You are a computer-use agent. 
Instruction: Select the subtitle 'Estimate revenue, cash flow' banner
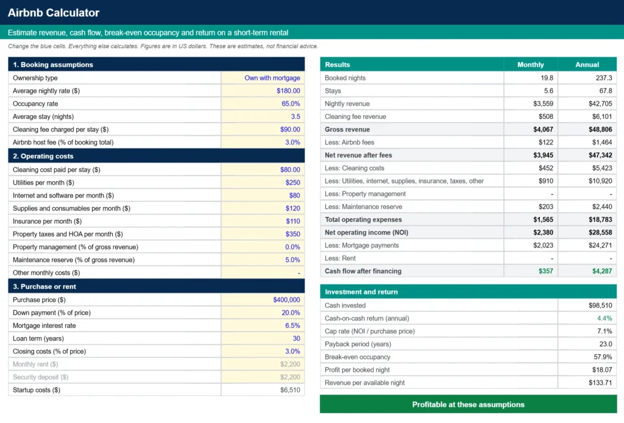point(312,32)
